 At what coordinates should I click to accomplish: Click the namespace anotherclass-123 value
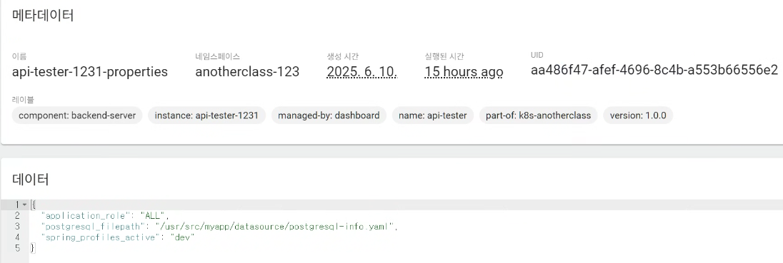(247, 72)
